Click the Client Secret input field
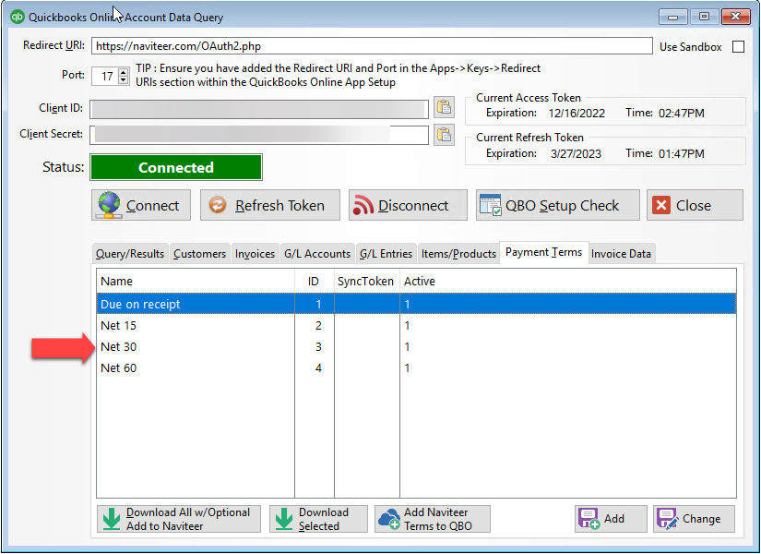The height and width of the screenshot is (554, 761). (259, 135)
